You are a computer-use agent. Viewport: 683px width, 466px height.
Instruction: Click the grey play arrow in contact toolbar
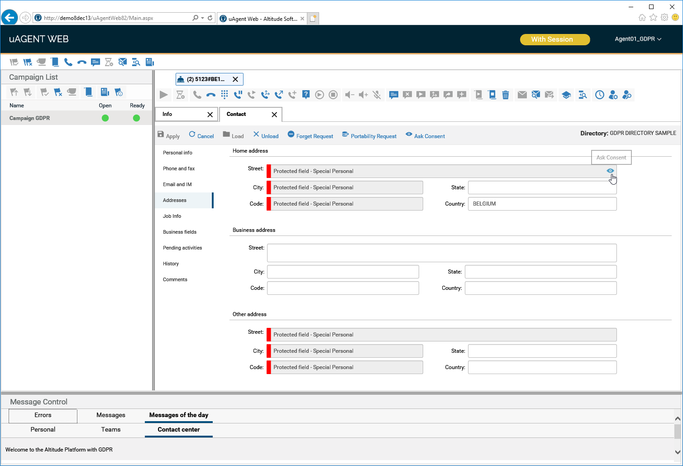[164, 95]
